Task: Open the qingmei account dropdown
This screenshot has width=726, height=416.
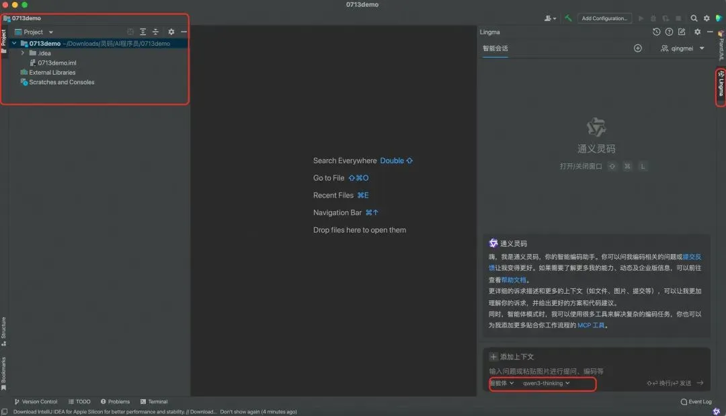Action: 682,48
